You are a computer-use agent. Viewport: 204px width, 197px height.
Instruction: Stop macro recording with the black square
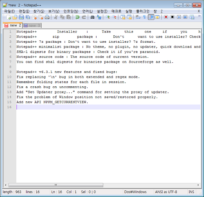pyautogui.click(x=172, y=17)
